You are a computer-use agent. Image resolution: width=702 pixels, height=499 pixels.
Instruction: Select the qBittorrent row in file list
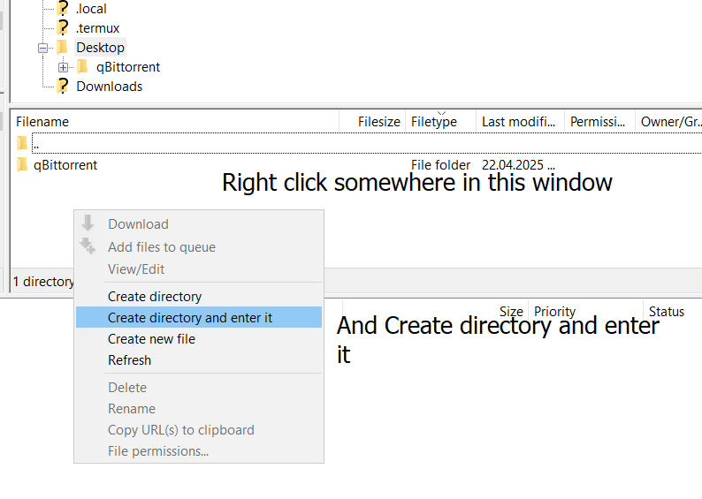point(356,165)
